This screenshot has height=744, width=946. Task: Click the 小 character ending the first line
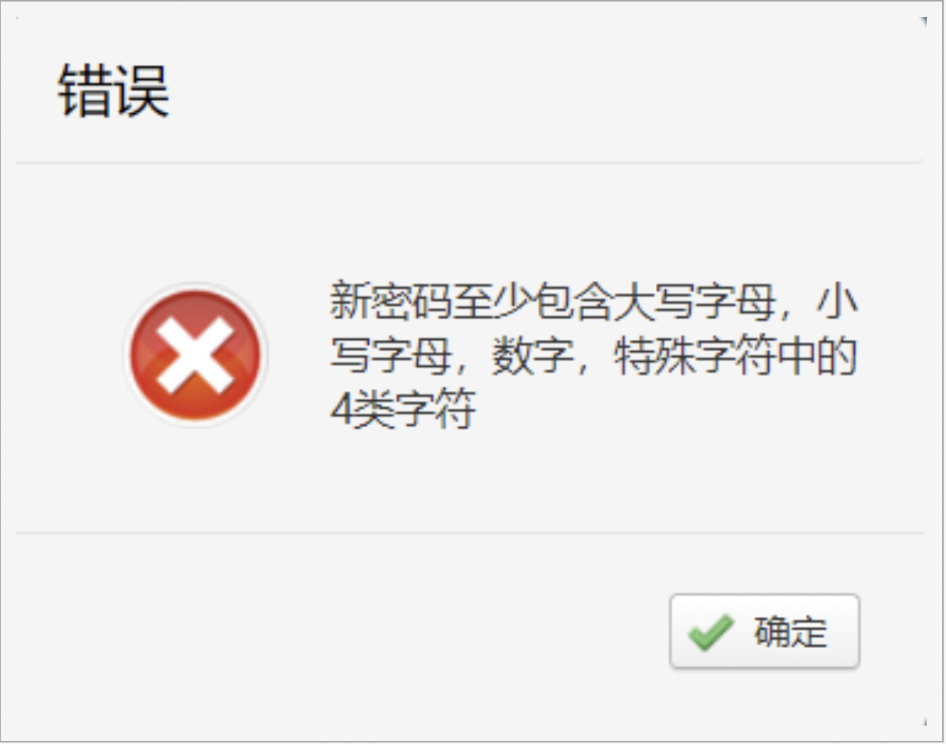pyautogui.click(x=837, y=301)
